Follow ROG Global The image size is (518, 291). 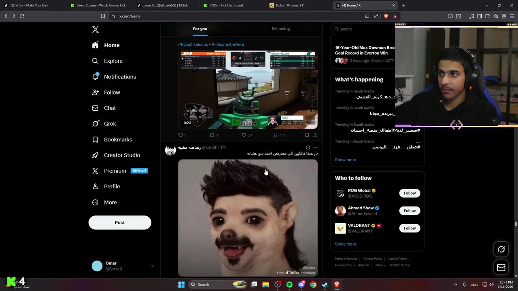point(410,193)
